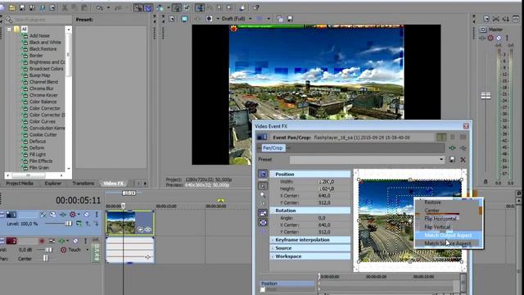Screen dimensions: 524x295
Task: Open track FX on audio track 2
Action: pos(62,241)
